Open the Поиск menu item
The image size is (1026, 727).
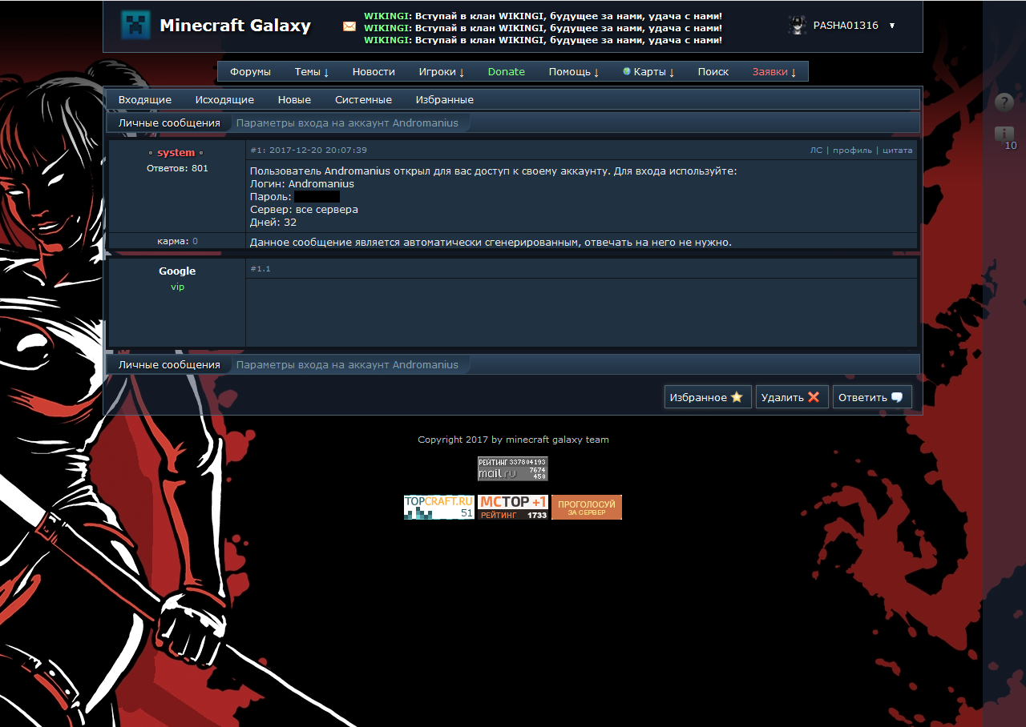tap(713, 71)
